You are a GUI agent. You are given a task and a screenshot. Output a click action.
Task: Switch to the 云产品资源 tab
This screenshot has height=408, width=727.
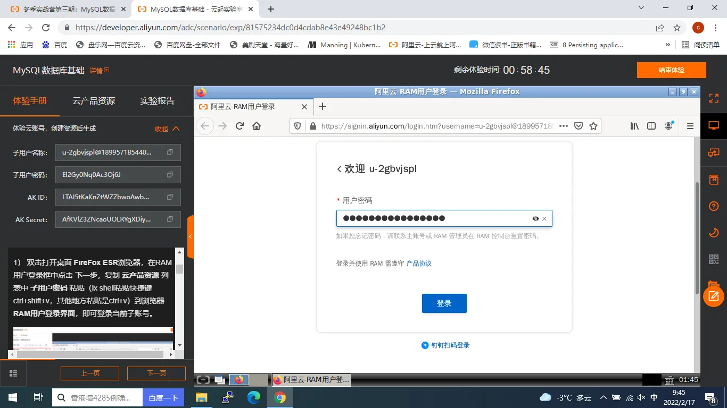pyautogui.click(x=94, y=101)
